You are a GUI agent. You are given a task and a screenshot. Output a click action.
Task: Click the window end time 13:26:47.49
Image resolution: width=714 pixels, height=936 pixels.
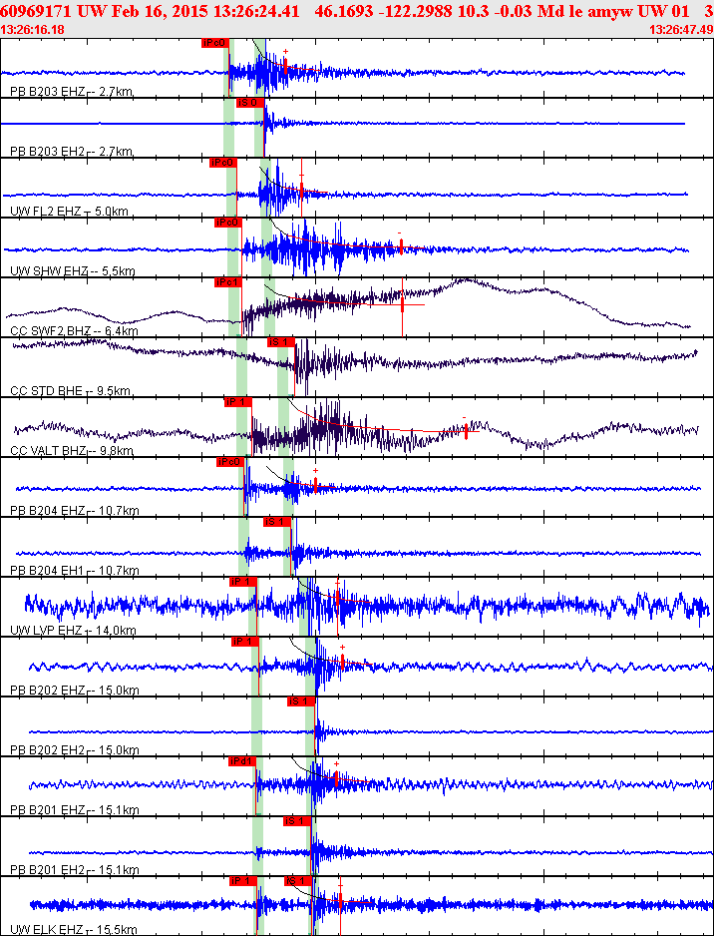(681, 29)
